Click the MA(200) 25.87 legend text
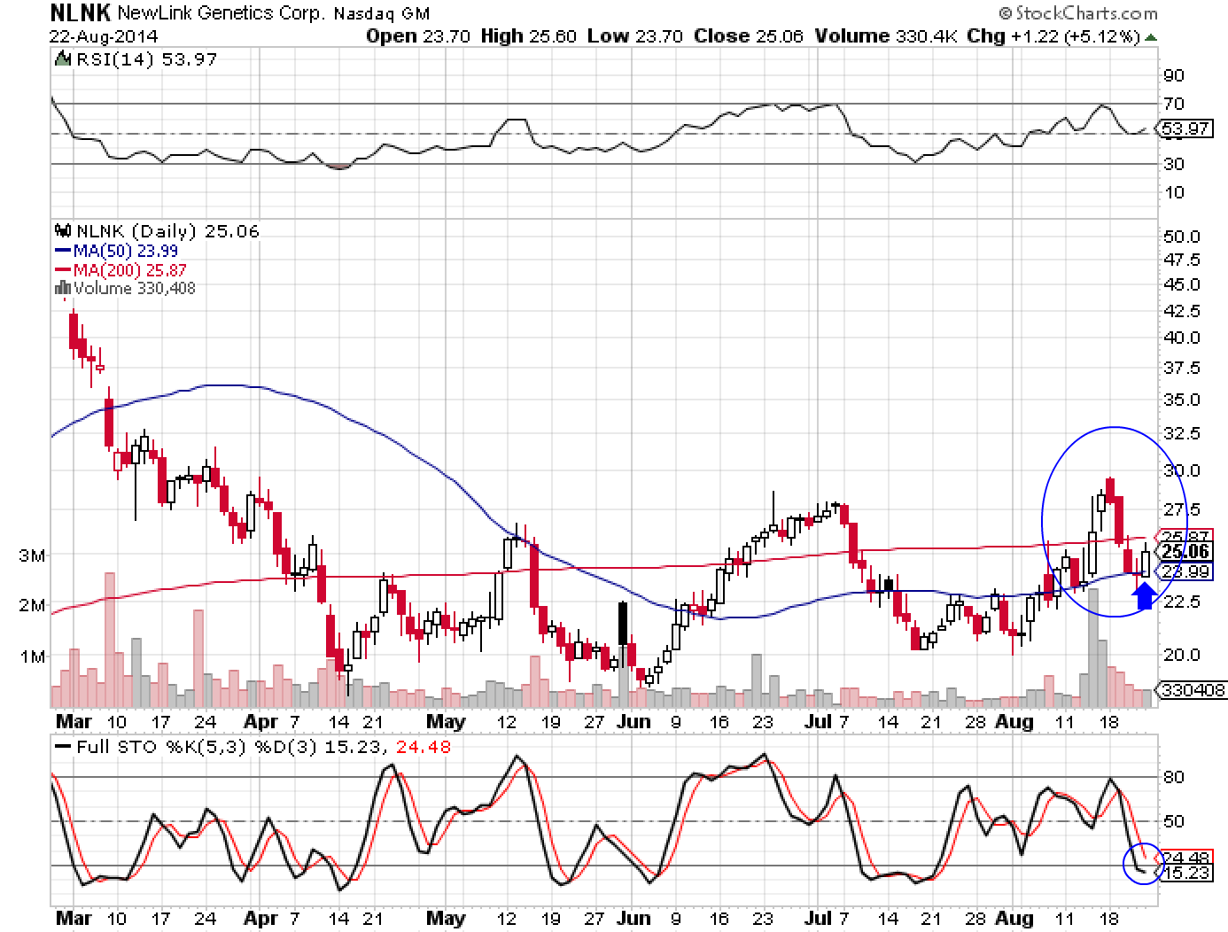The image size is (1228, 932). point(129,270)
